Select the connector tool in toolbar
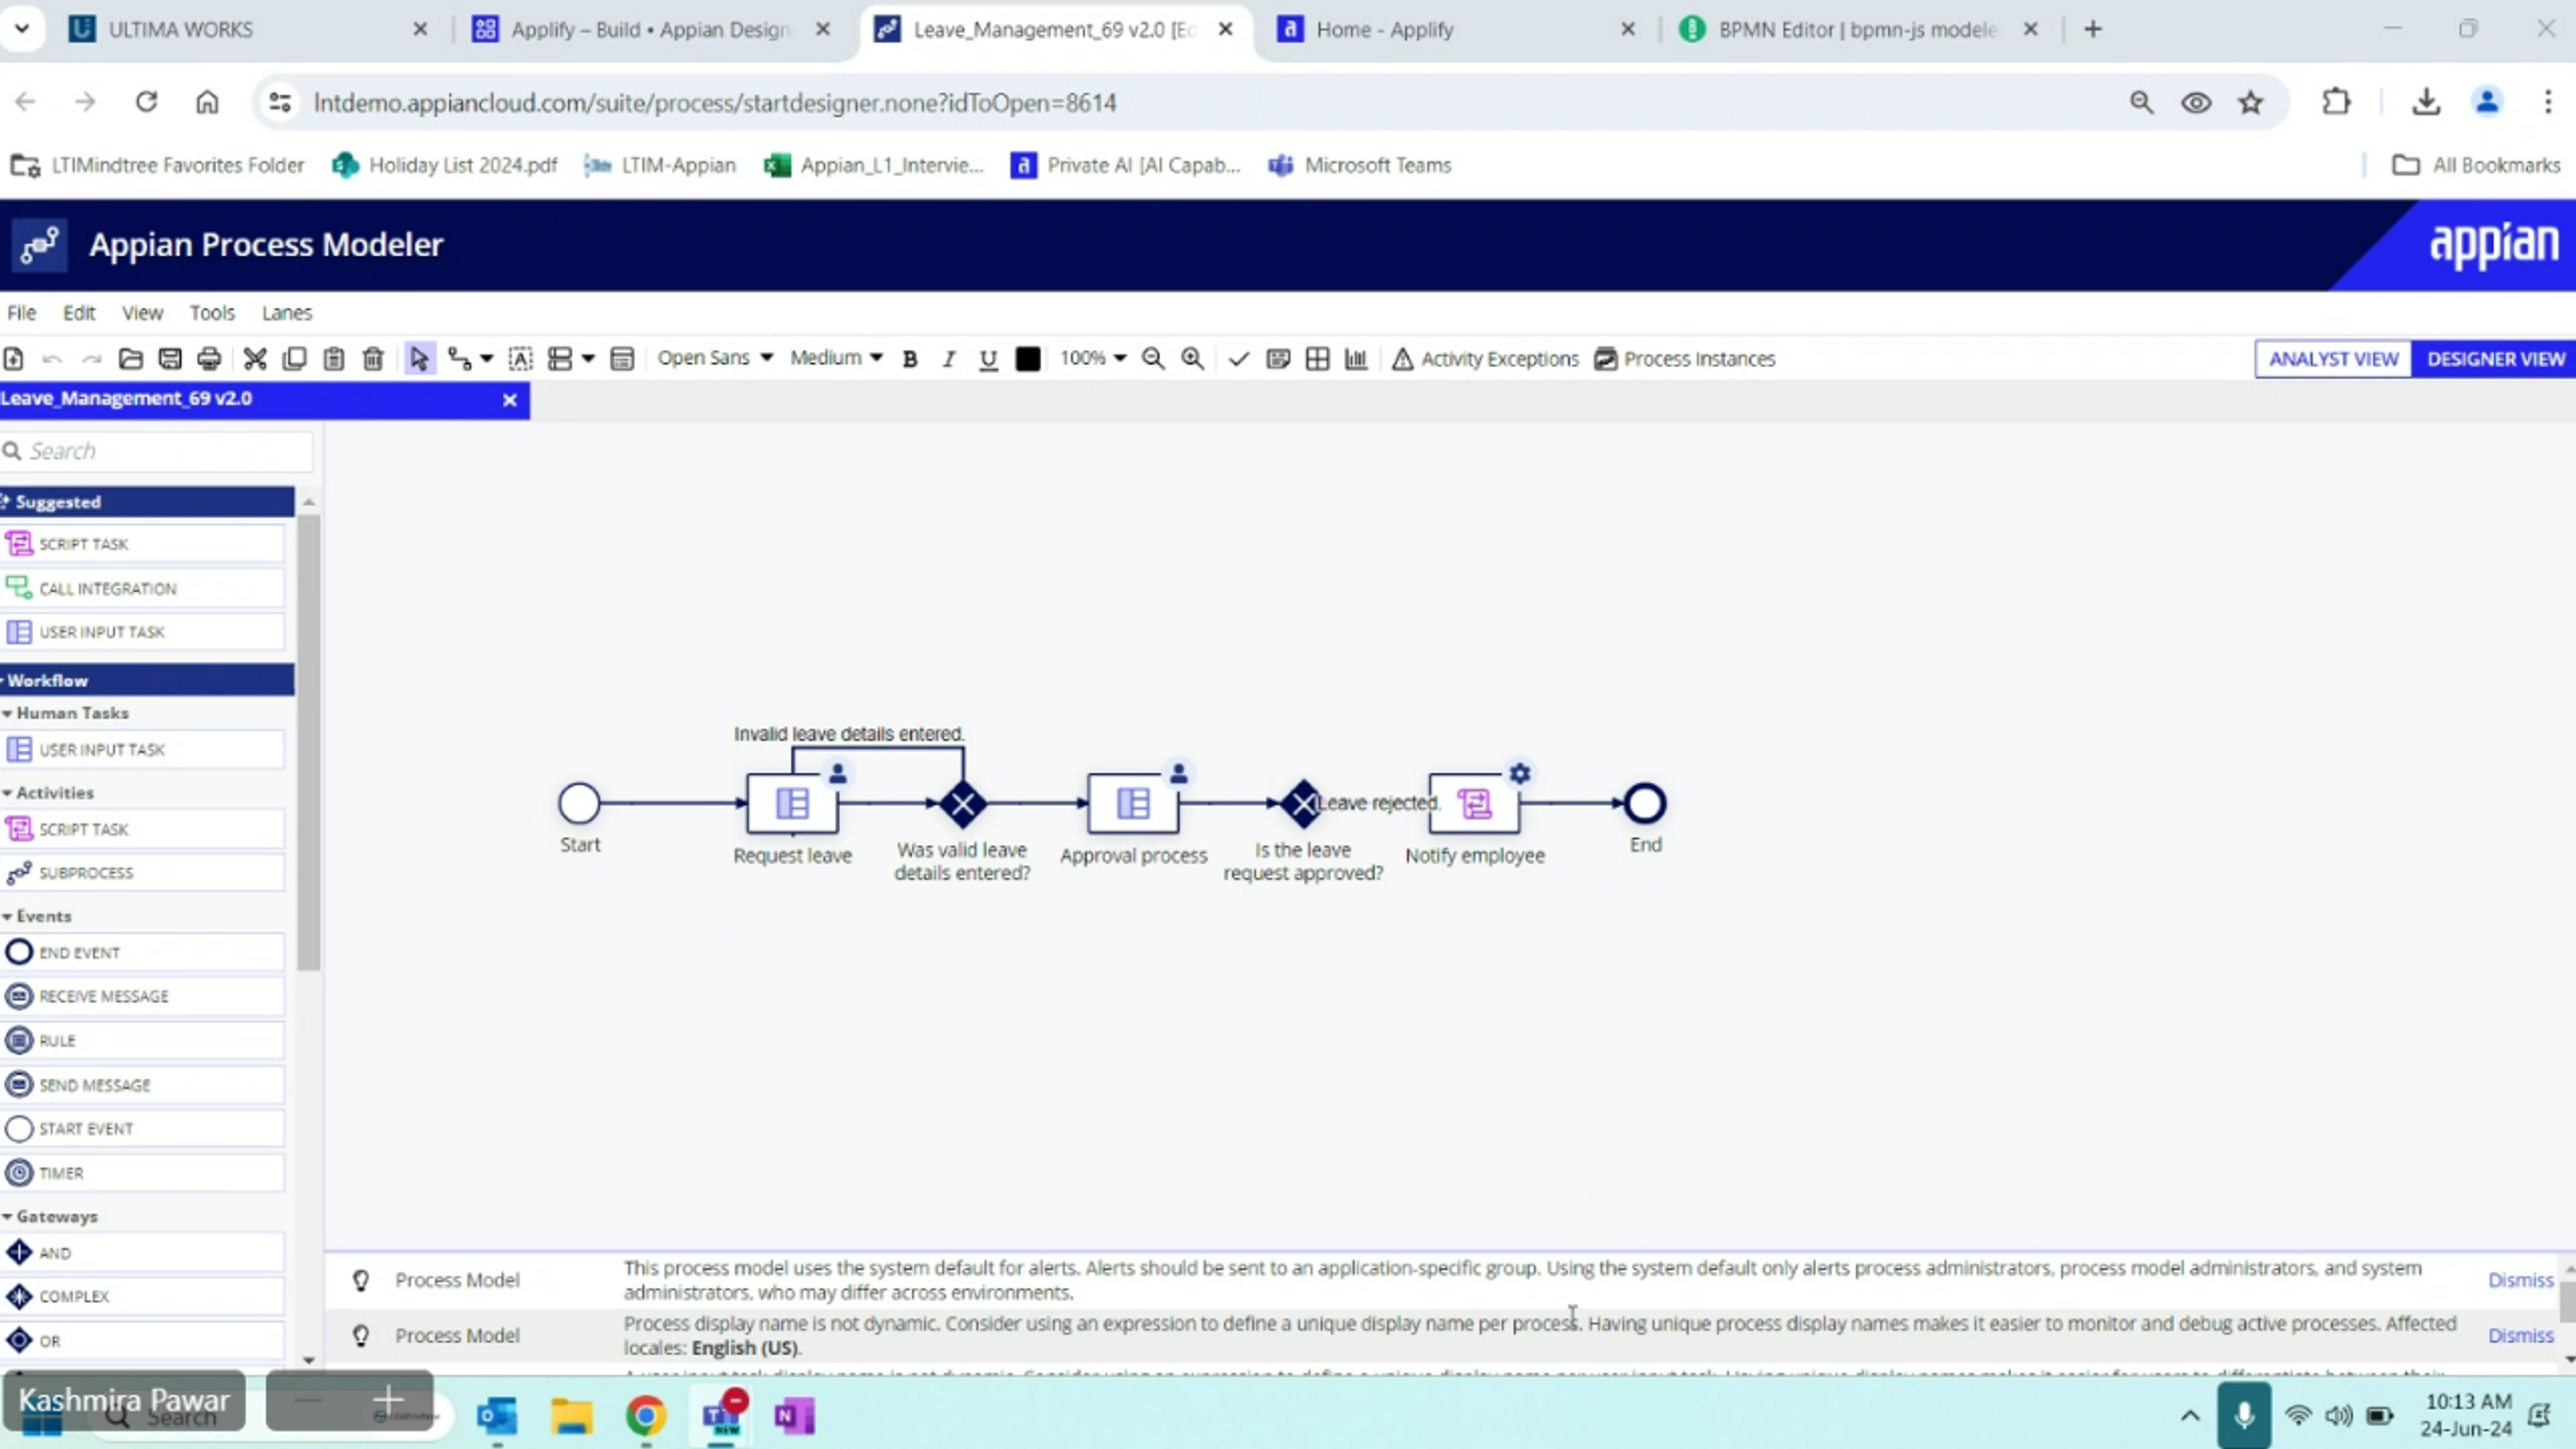This screenshot has width=2576, height=1449. pos(460,359)
